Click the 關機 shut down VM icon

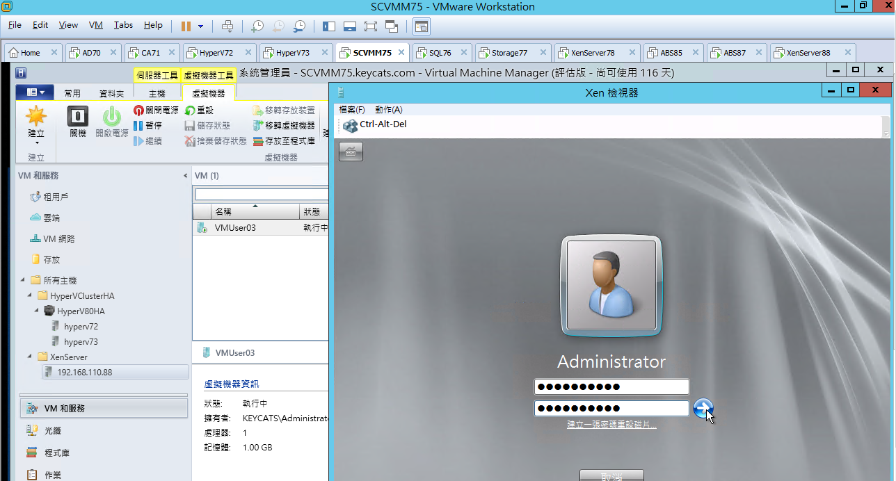tap(78, 115)
